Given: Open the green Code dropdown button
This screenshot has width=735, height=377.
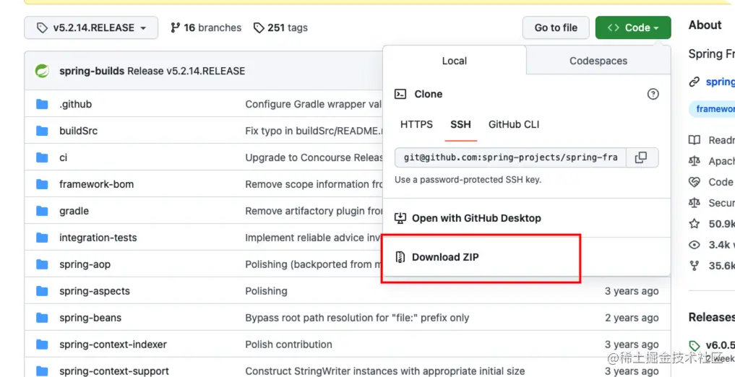Looking at the screenshot, I should click(633, 27).
